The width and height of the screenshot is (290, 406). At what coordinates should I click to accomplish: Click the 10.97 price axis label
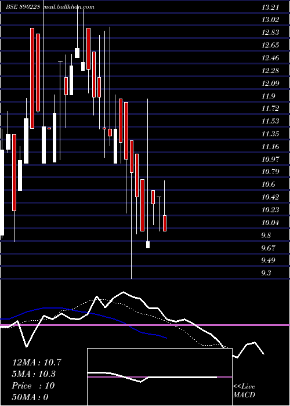coord(270,159)
